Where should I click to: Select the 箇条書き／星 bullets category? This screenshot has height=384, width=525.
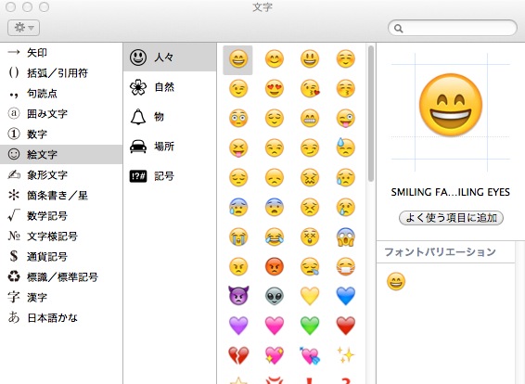click(61, 195)
